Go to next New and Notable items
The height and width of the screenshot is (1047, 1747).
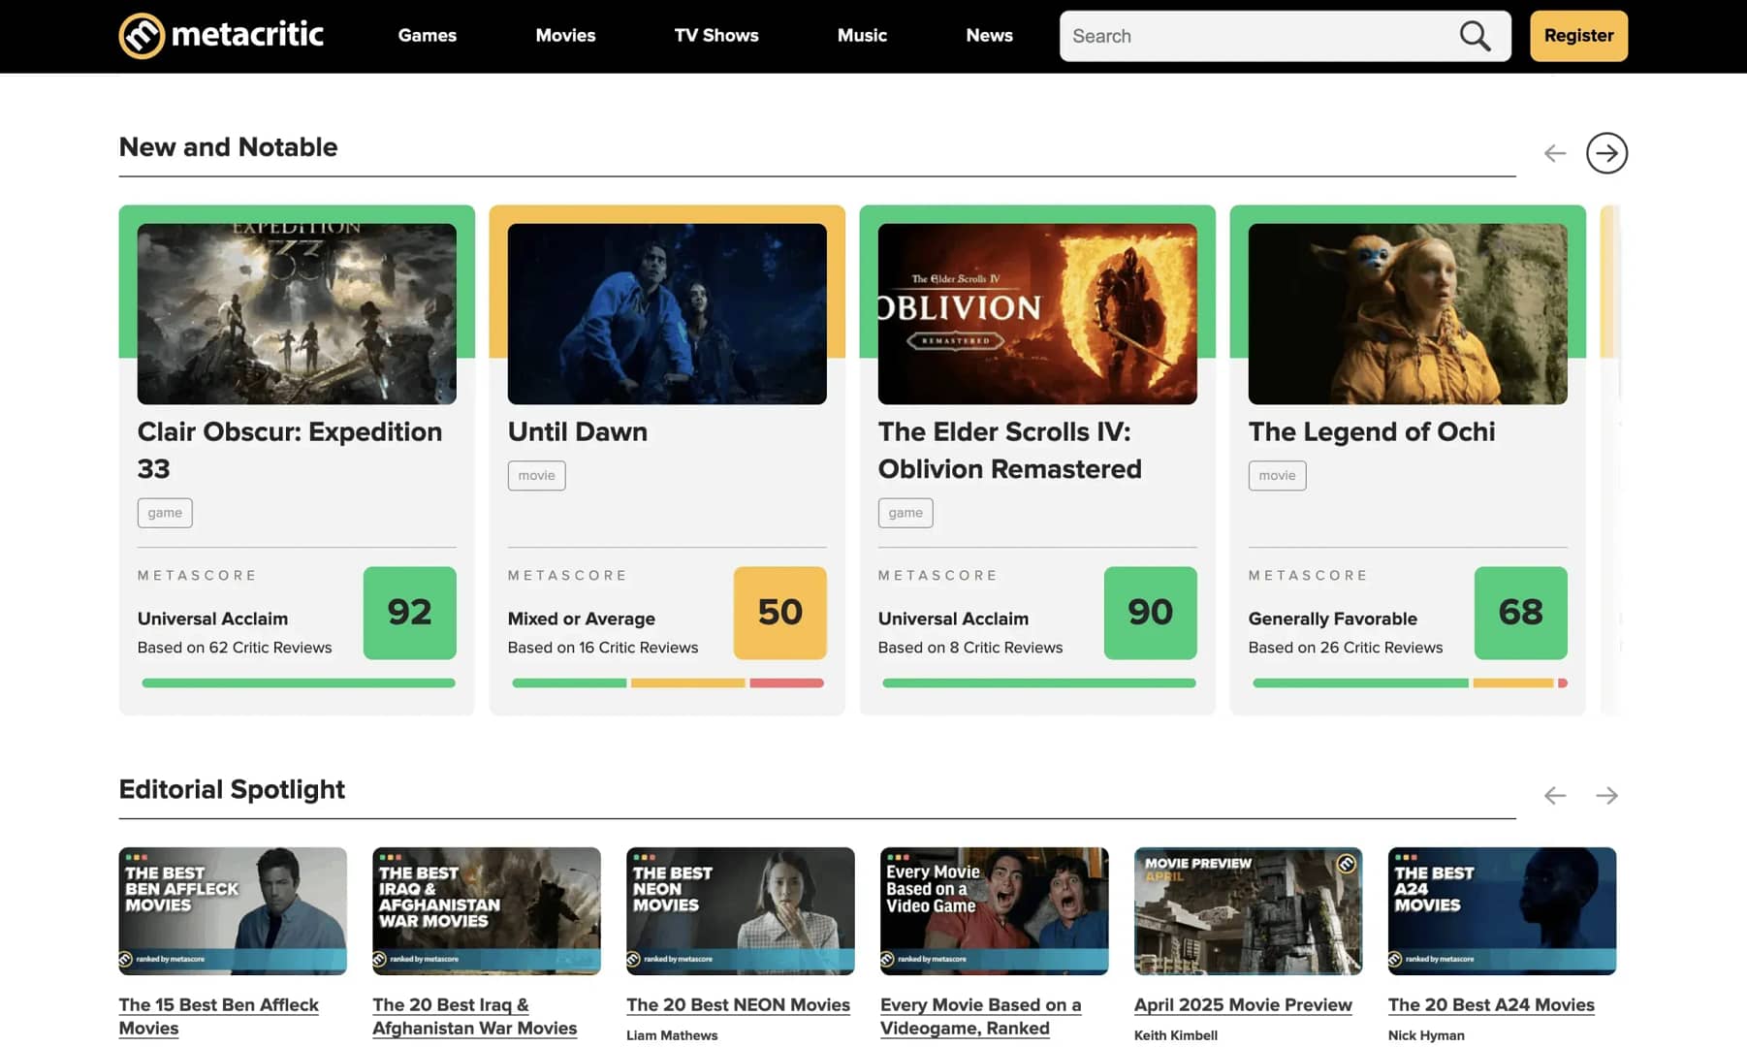pyautogui.click(x=1606, y=153)
